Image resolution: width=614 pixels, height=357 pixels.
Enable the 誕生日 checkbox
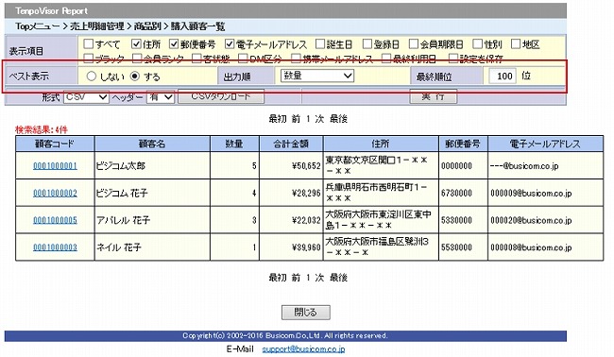tap(320, 43)
